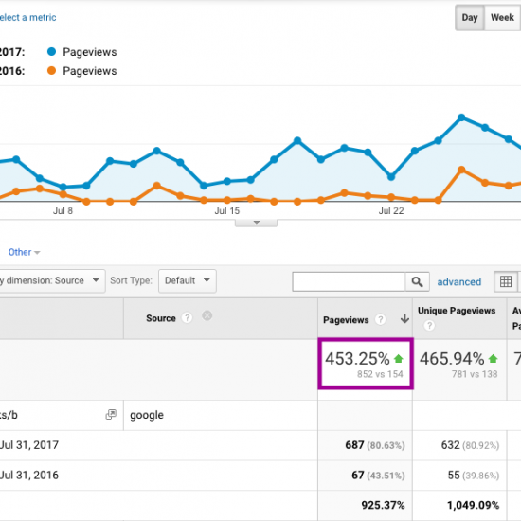Open the Sort Type Default dropdown
This screenshot has height=521, width=521.
(x=188, y=281)
